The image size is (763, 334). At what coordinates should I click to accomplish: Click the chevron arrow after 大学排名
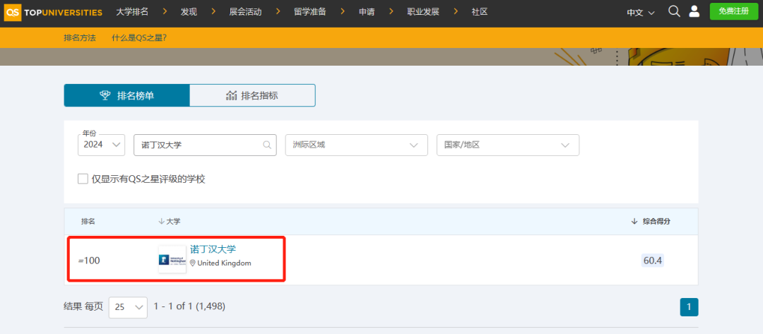click(x=165, y=11)
